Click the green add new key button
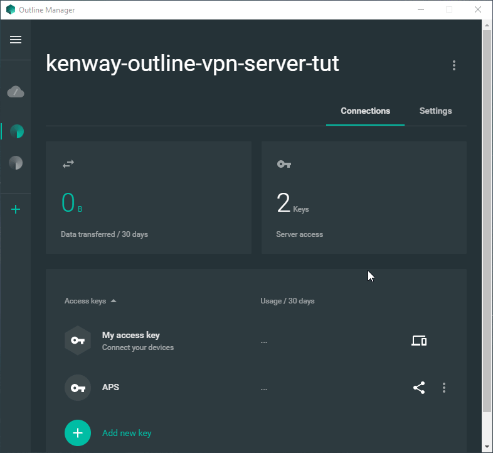Screen dimensions: 493x453 (78, 433)
